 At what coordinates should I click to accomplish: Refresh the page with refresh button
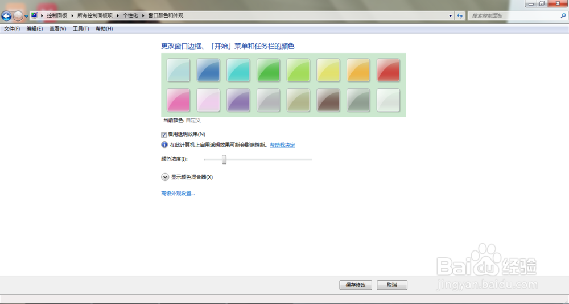point(460,15)
